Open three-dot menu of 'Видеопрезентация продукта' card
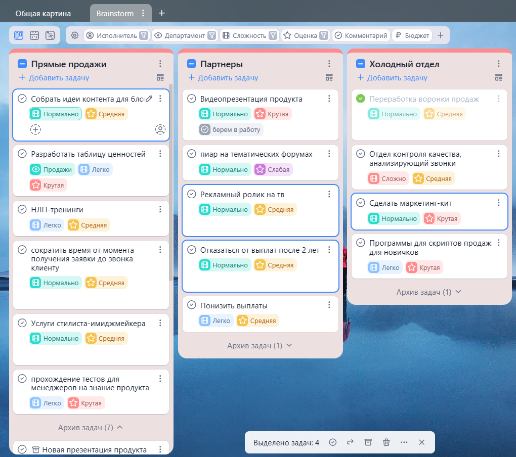Image resolution: width=516 pixels, height=457 pixels. pos(329,99)
